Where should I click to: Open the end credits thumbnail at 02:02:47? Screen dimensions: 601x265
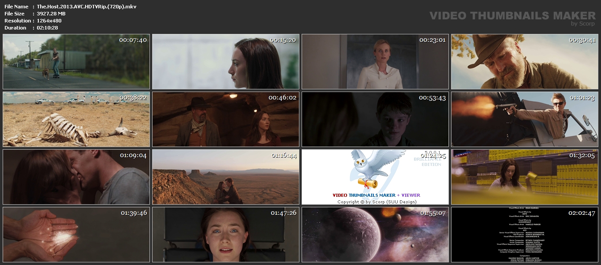[524, 235]
